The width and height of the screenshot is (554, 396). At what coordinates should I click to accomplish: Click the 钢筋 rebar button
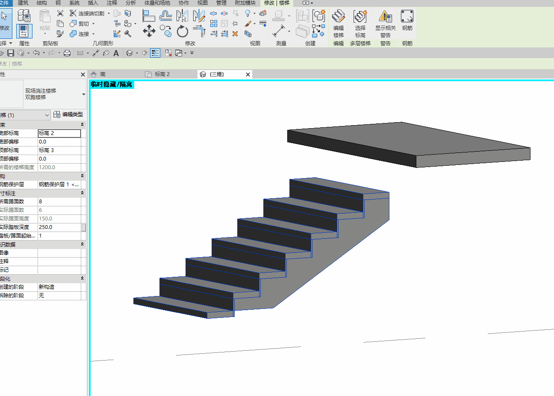click(407, 21)
